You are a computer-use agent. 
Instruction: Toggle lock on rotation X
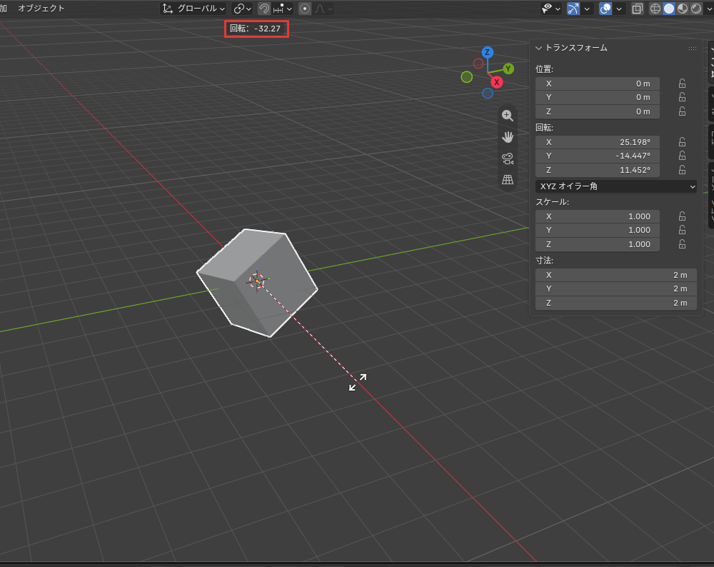(682, 142)
